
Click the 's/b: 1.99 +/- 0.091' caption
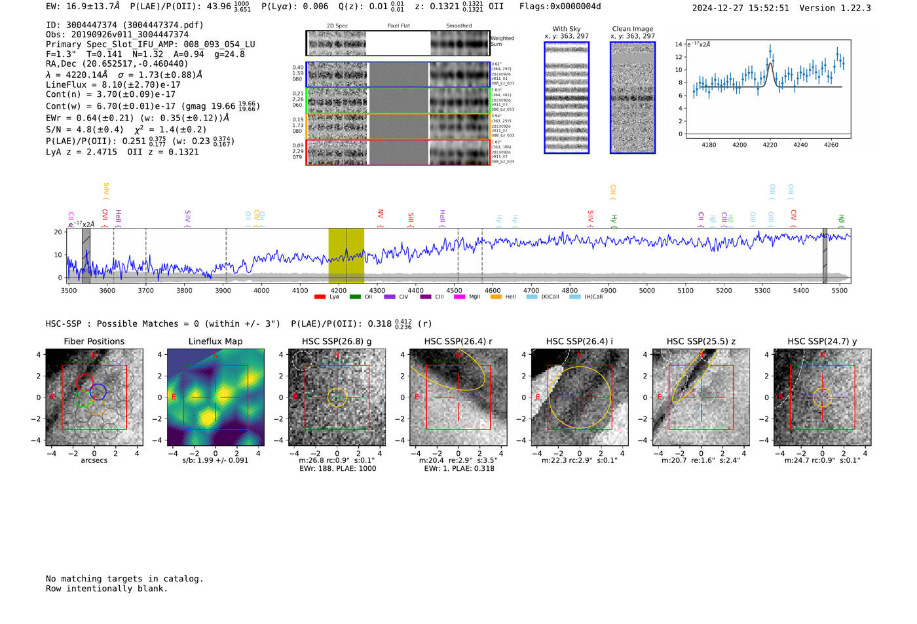tap(215, 460)
